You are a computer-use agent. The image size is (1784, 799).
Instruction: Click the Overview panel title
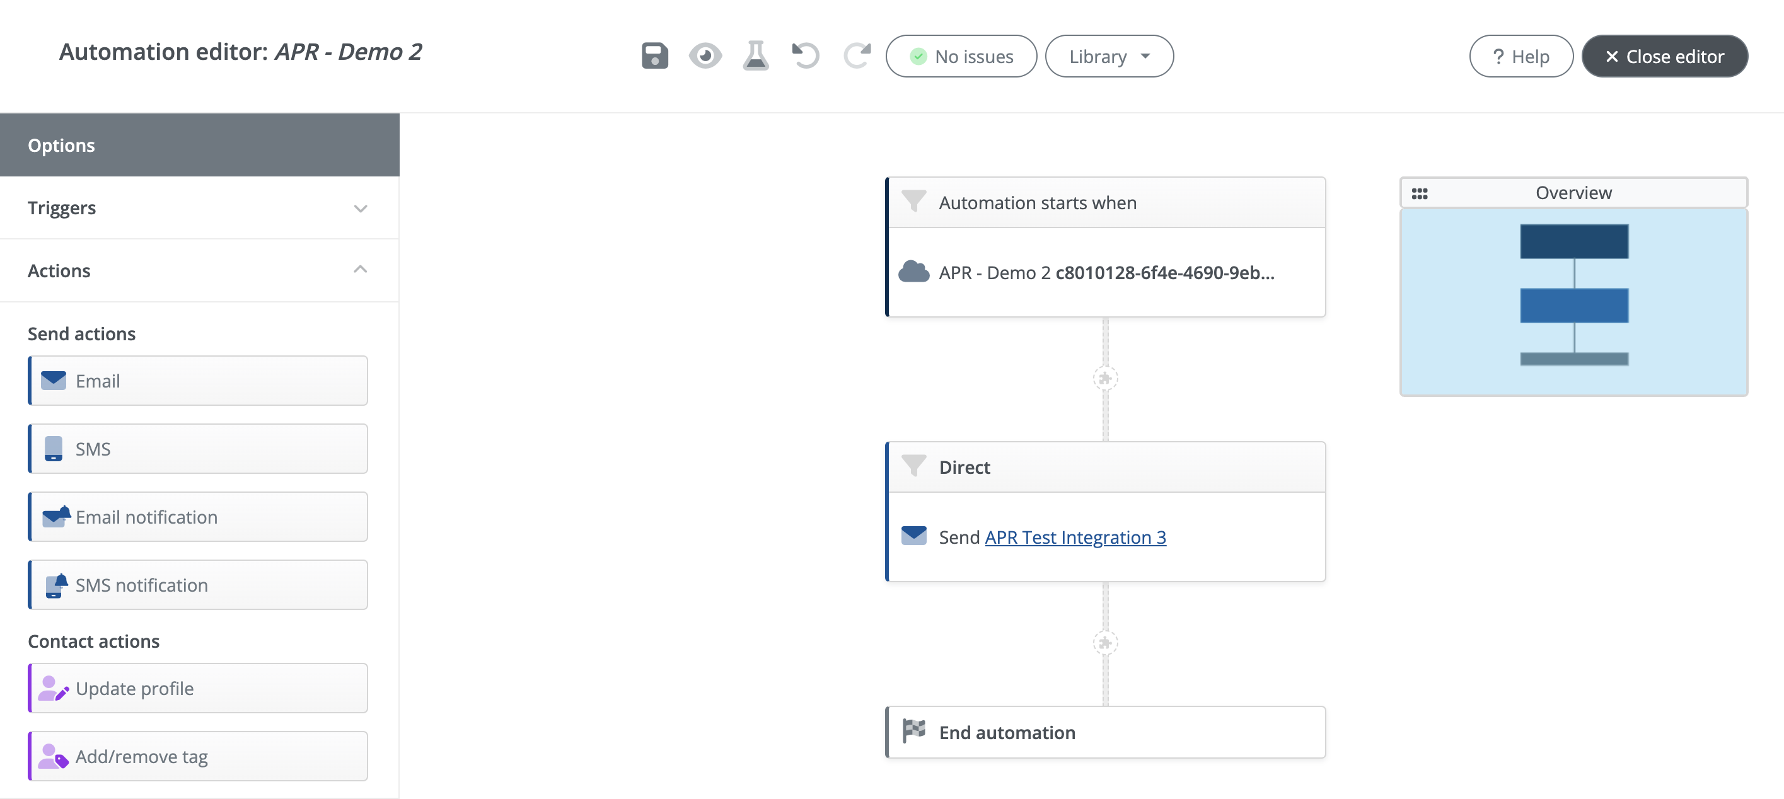point(1573,193)
